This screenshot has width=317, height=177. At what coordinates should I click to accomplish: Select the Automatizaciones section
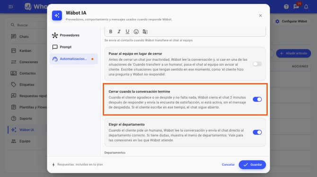tap(74, 59)
